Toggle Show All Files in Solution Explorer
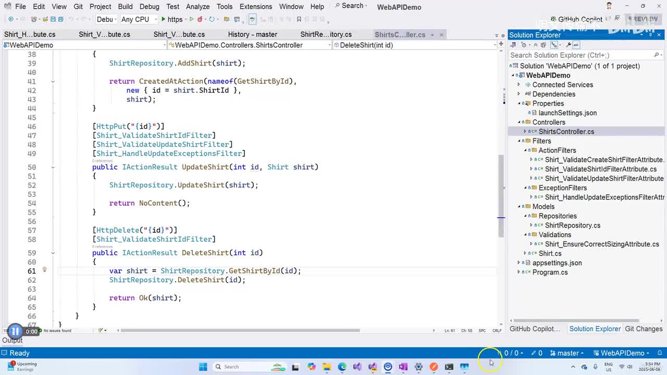Screen dimensions: 667x375 click(544, 45)
